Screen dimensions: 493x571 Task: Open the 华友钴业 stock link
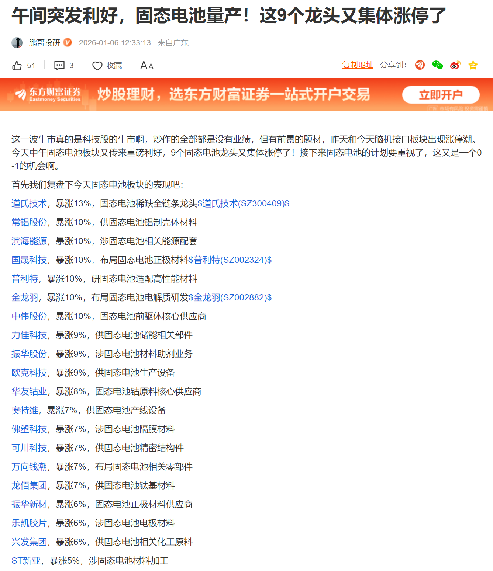click(x=29, y=391)
